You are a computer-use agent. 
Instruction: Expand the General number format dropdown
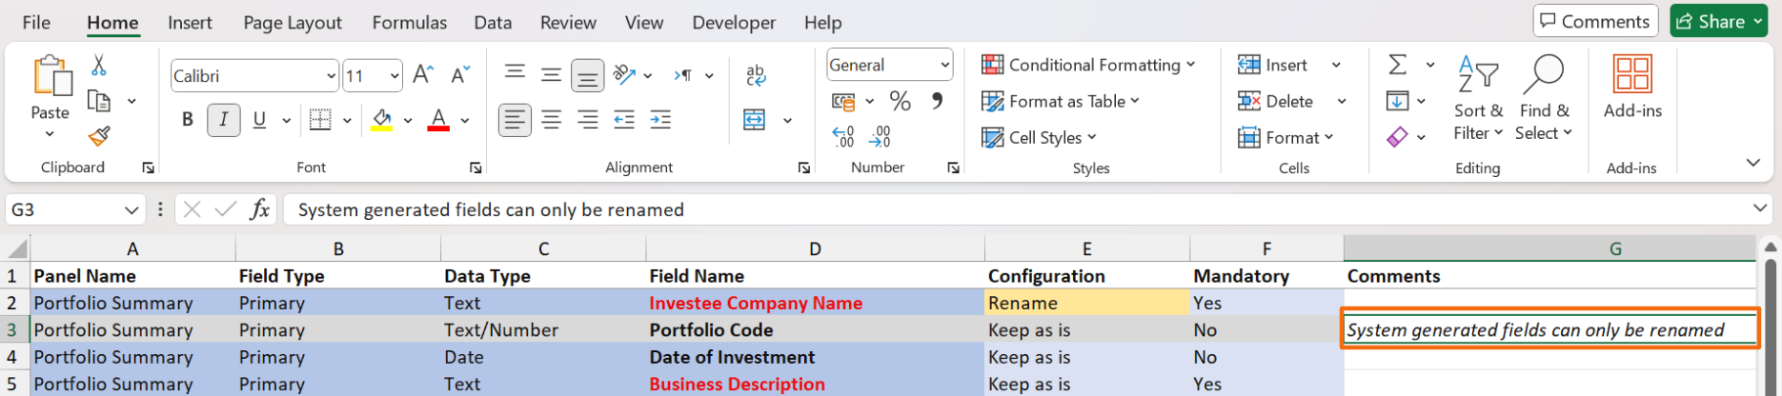tap(944, 66)
